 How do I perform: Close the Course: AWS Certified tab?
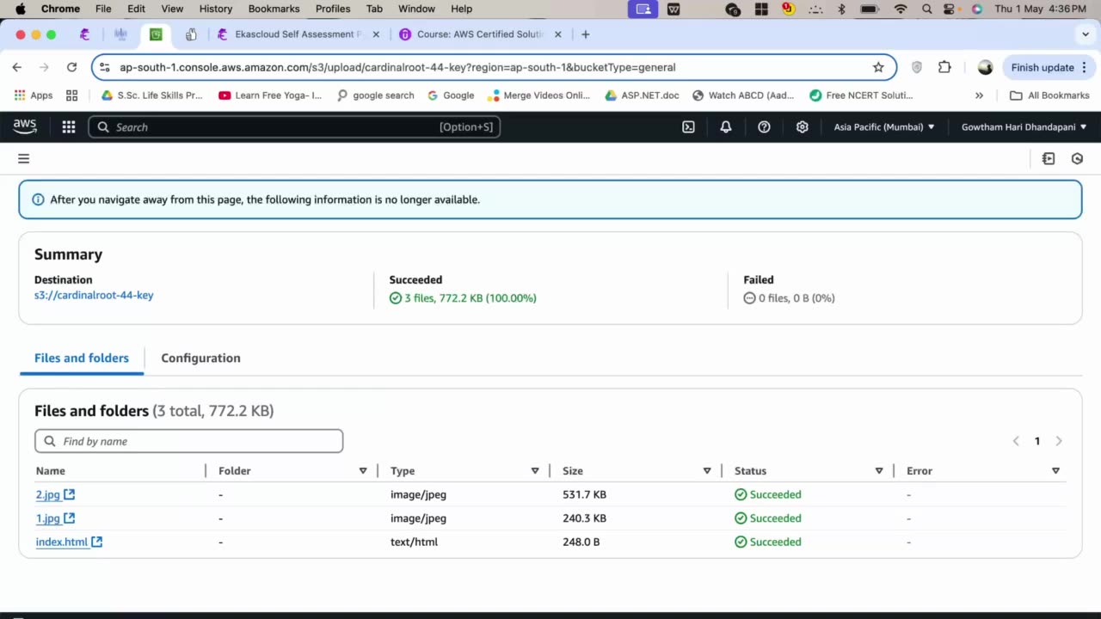pyautogui.click(x=557, y=34)
